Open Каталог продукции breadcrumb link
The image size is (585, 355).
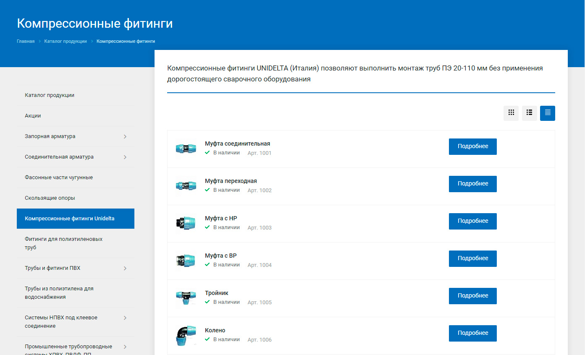point(66,42)
